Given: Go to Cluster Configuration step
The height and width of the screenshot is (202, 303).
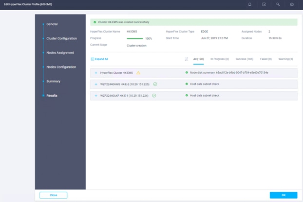Looking at the screenshot, I should tap(62, 38).
